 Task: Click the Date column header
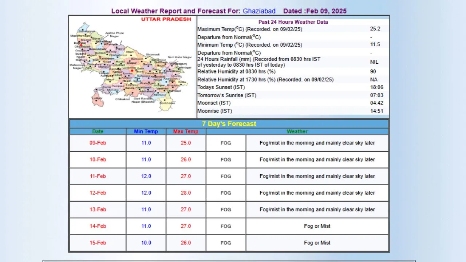tap(98, 131)
